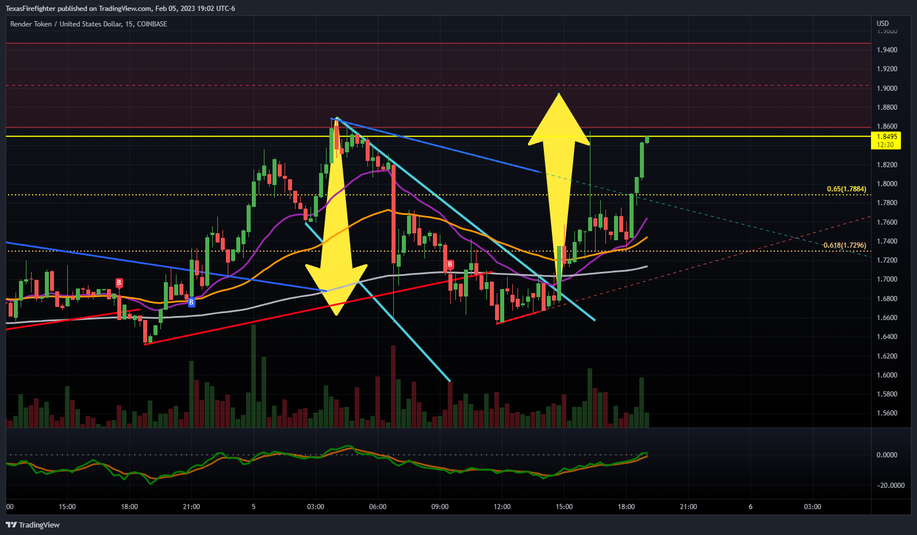Click the 1.7000 price axis label
Viewport: 917px width, 535px height.
pos(887,279)
